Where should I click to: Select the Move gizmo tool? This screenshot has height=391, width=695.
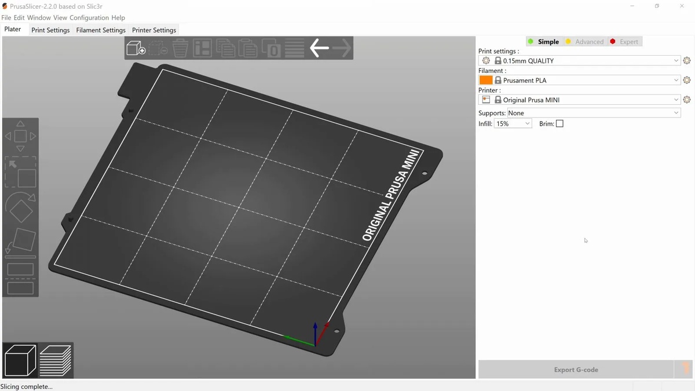20,136
